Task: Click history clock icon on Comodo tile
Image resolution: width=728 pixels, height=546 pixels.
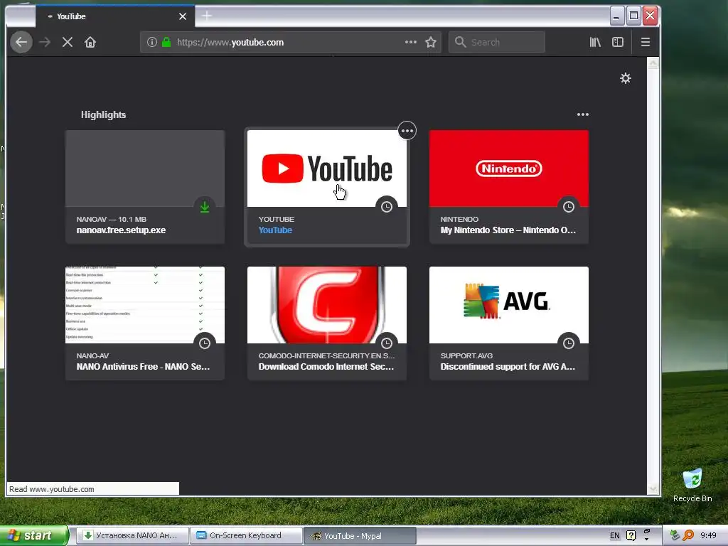Action: click(x=386, y=343)
